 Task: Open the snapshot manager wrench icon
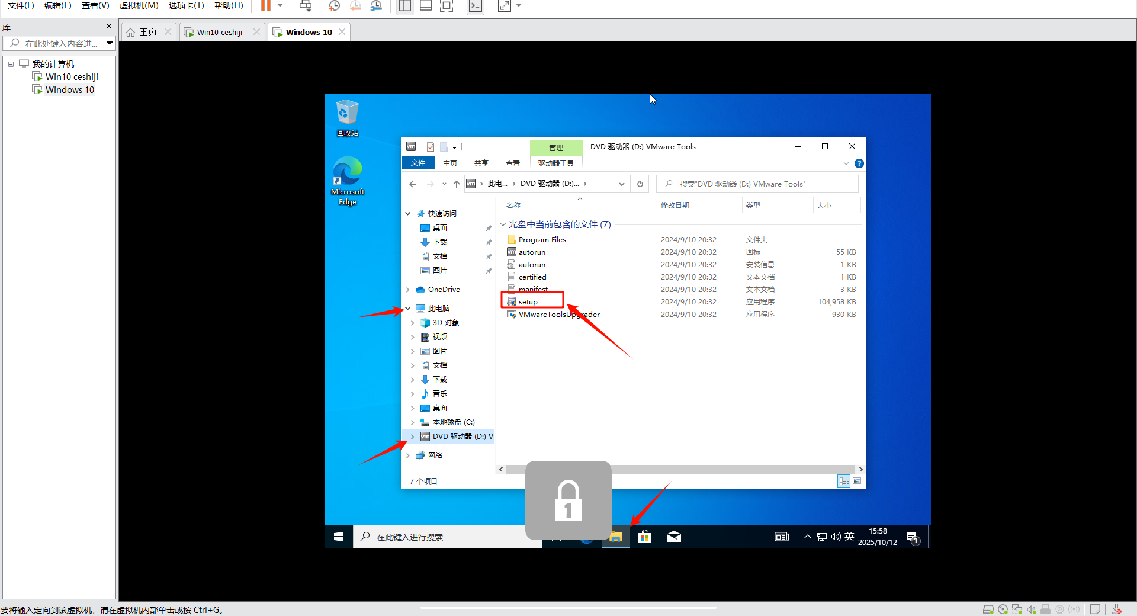point(376,6)
